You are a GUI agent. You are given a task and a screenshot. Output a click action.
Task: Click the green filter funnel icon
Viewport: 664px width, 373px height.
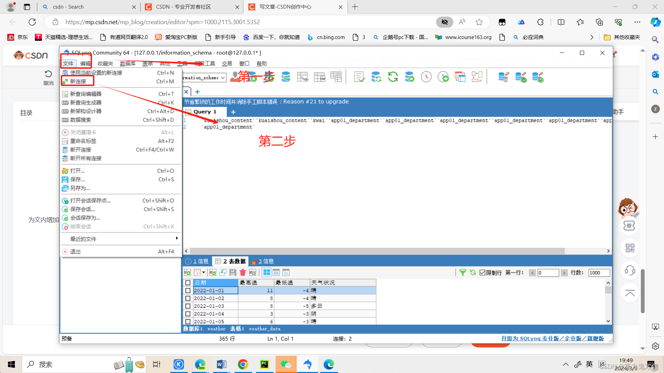click(x=463, y=272)
